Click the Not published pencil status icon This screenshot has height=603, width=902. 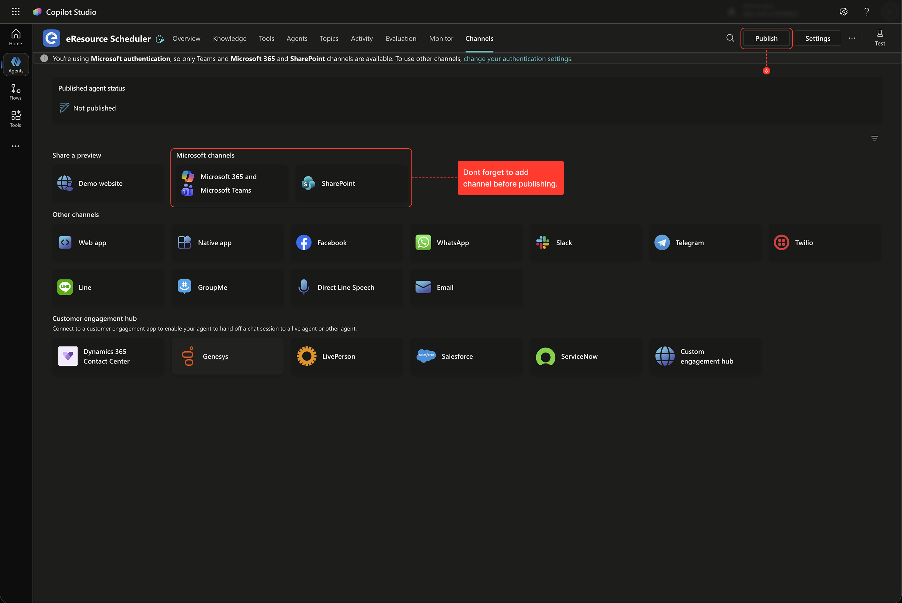(x=64, y=108)
